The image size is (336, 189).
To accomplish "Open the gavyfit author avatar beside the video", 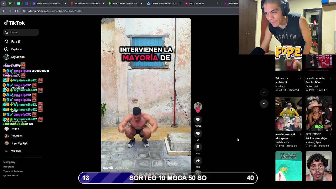I will point(198,106).
